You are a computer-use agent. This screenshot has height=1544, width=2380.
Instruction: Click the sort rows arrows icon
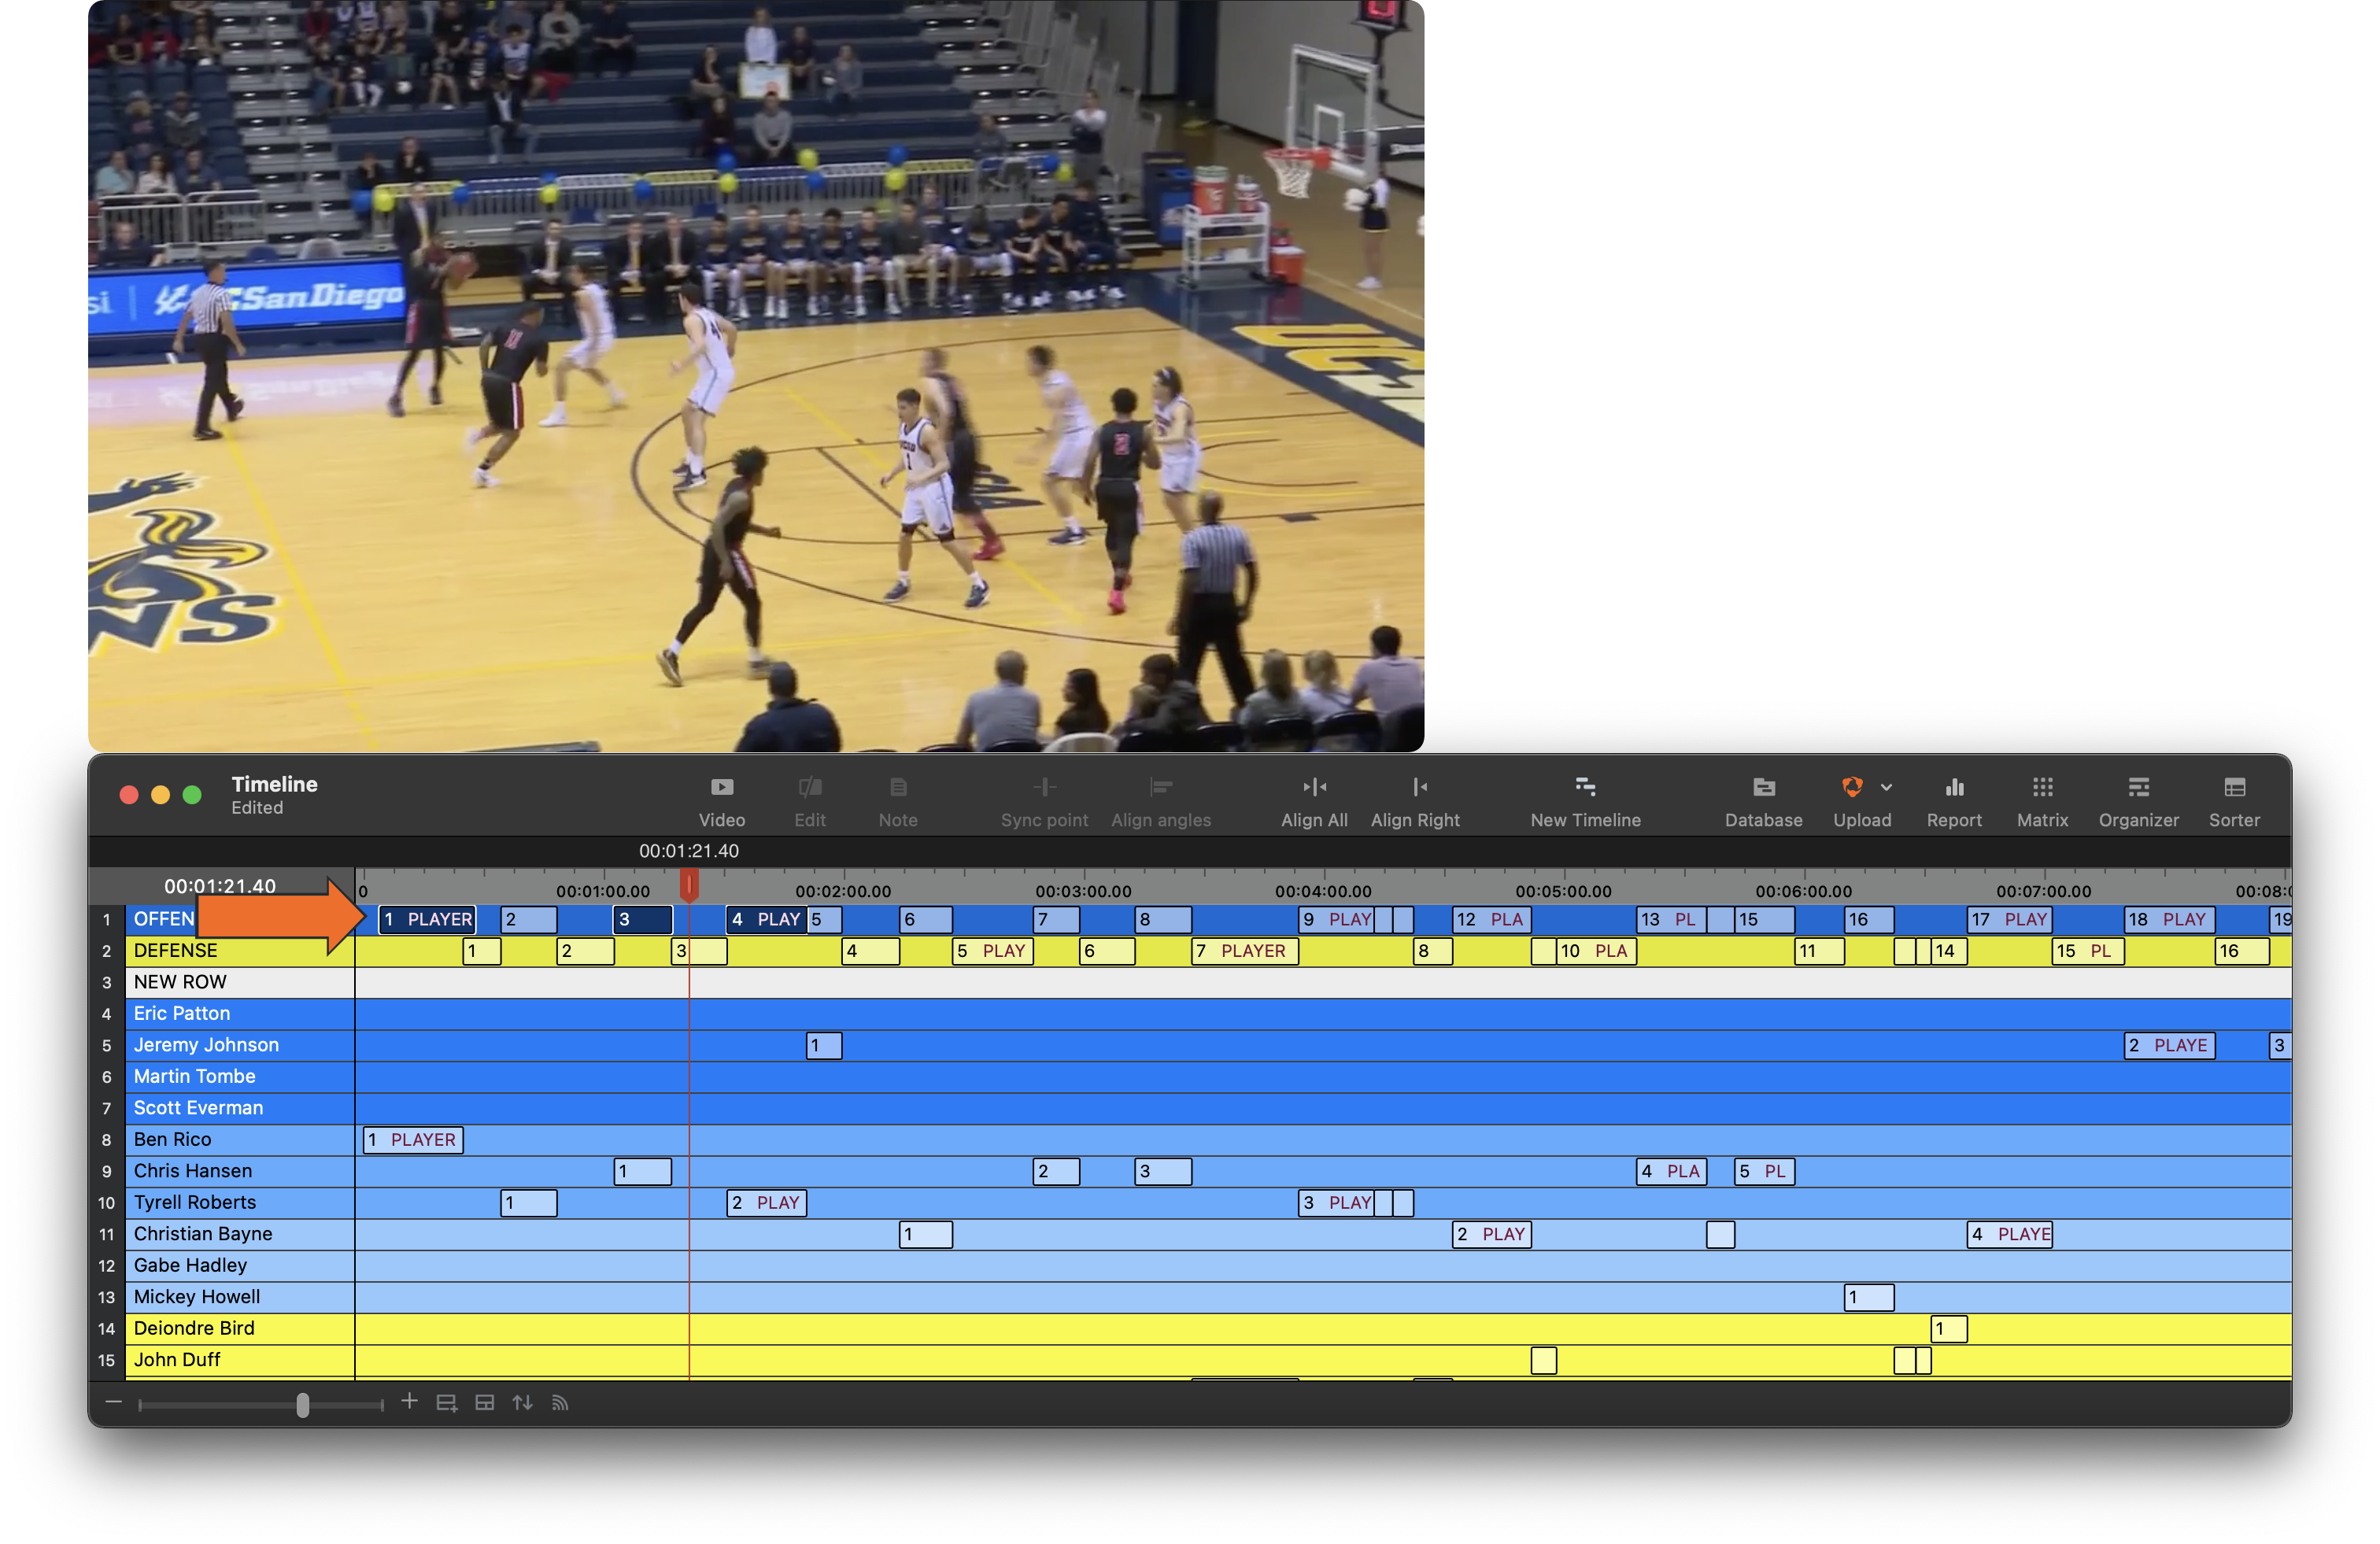pos(522,1402)
